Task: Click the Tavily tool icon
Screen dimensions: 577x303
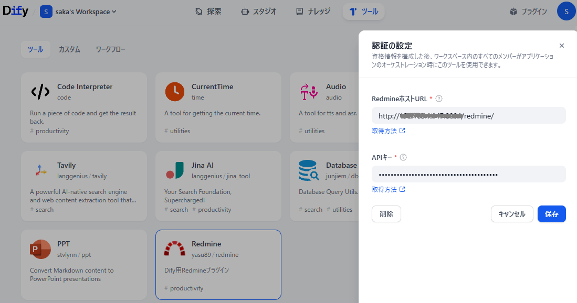Action: [x=40, y=170]
